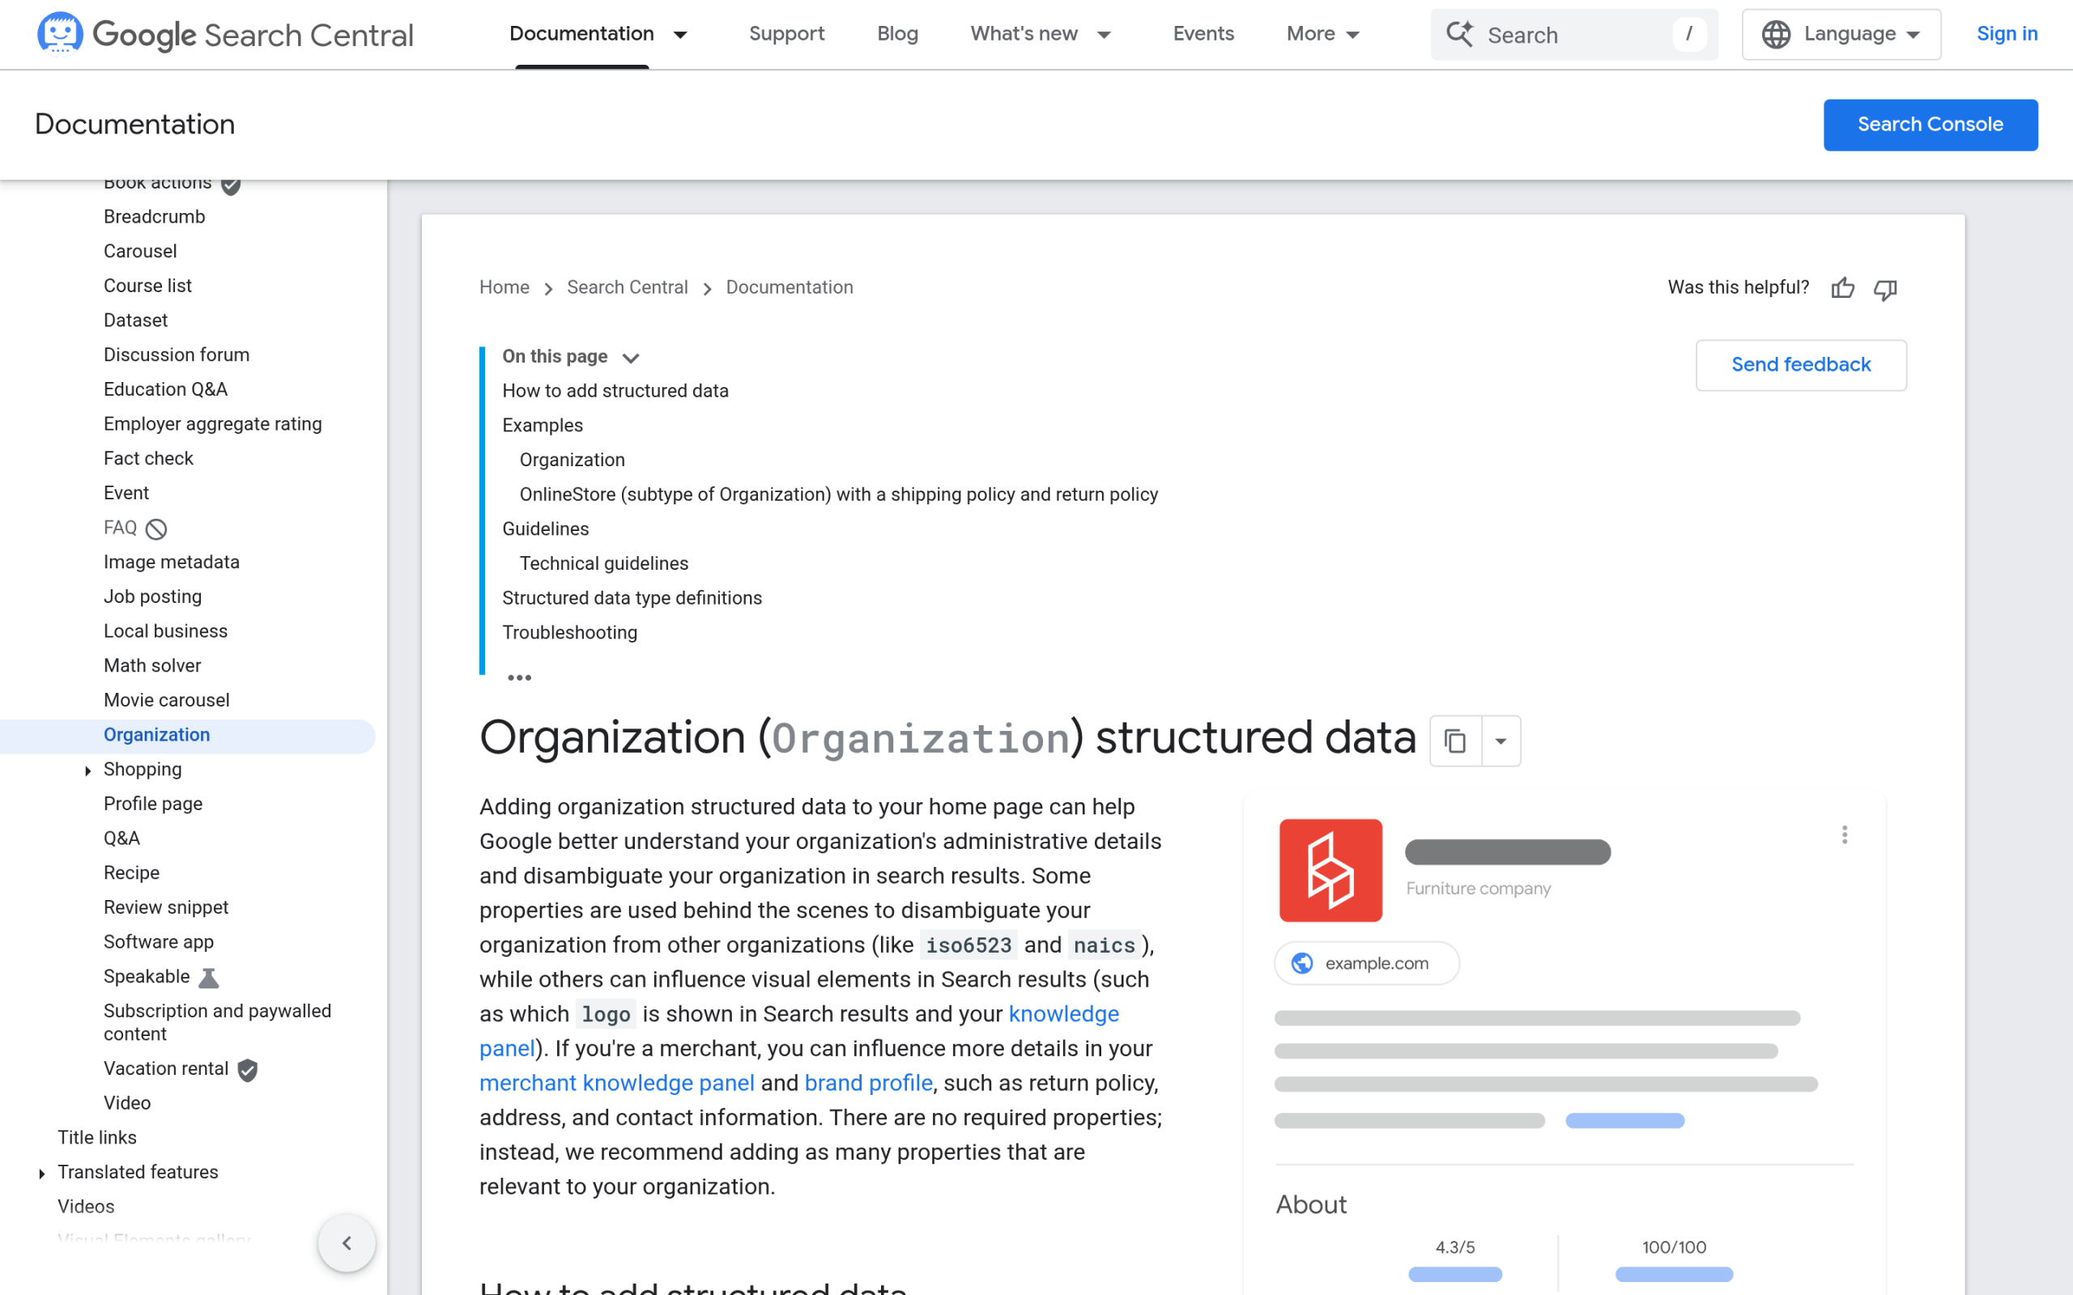Viewport: 2073px width, 1295px height.
Task: Open Movie carousel in sidebar
Action: click(x=166, y=701)
